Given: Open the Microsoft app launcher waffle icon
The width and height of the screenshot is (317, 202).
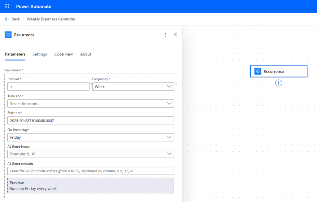Looking at the screenshot, I should click(x=7, y=6).
